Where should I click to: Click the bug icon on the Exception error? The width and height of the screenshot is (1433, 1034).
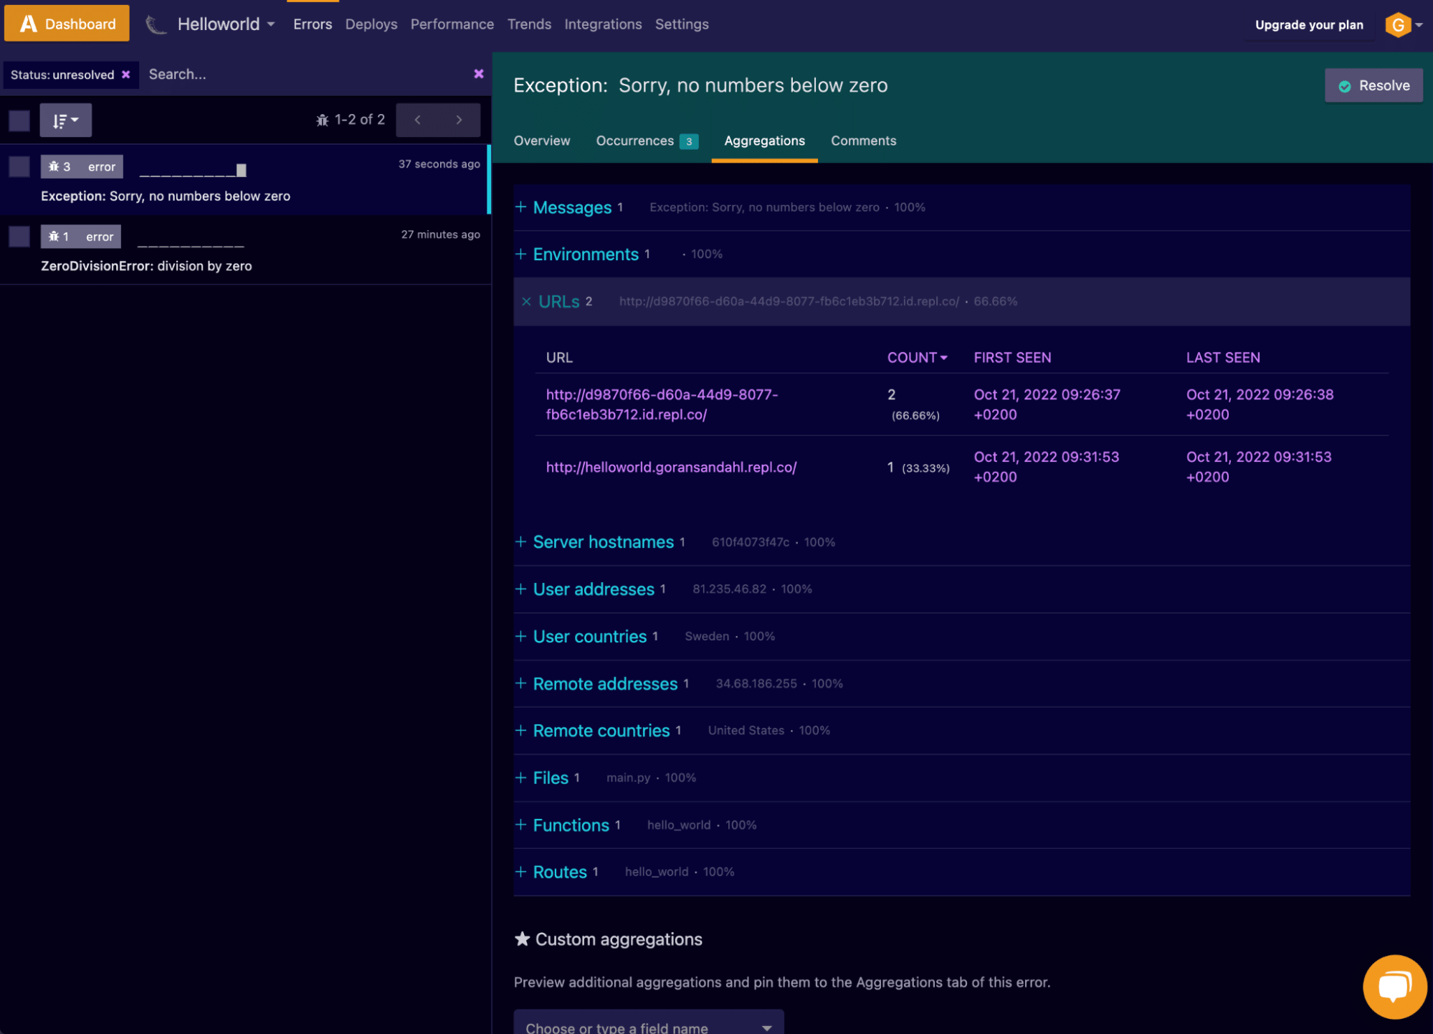[x=55, y=166]
